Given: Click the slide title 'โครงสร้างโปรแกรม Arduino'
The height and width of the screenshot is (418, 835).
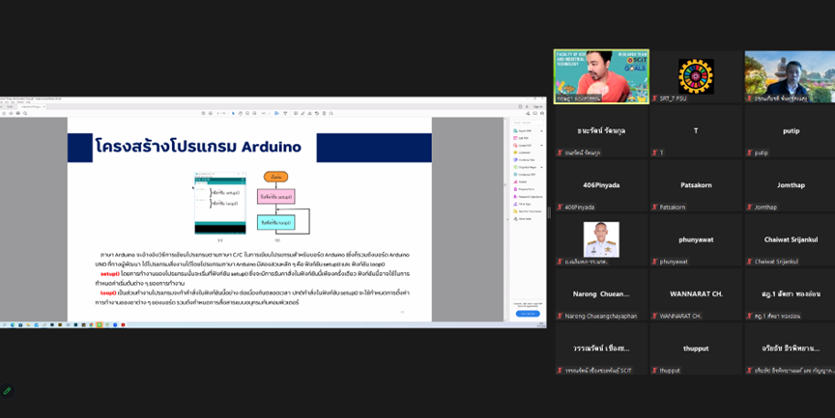Looking at the screenshot, I should click(x=198, y=146).
